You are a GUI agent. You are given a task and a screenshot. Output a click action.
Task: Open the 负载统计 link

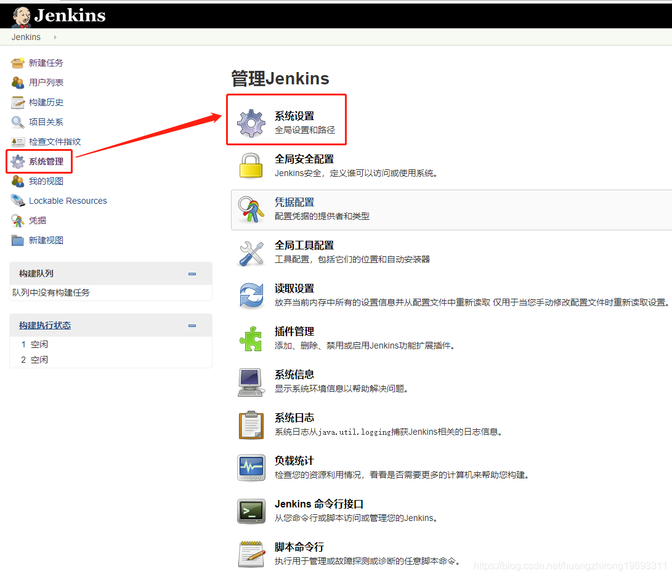pyautogui.click(x=294, y=461)
